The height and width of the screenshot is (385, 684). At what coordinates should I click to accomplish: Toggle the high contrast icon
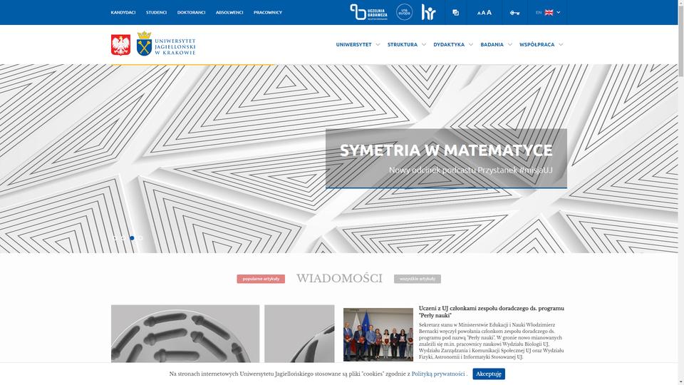(455, 13)
